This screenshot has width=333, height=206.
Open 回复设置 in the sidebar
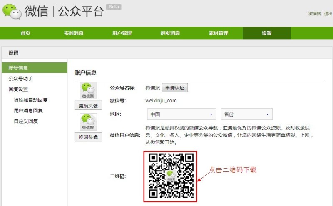click(x=18, y=89)
